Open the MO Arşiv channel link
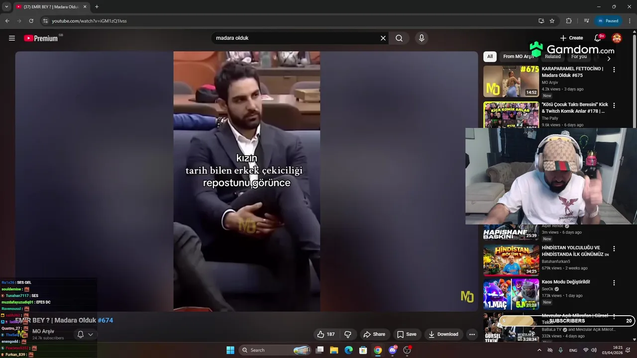This screenshot has width=637, height=358. pos(43,331)
